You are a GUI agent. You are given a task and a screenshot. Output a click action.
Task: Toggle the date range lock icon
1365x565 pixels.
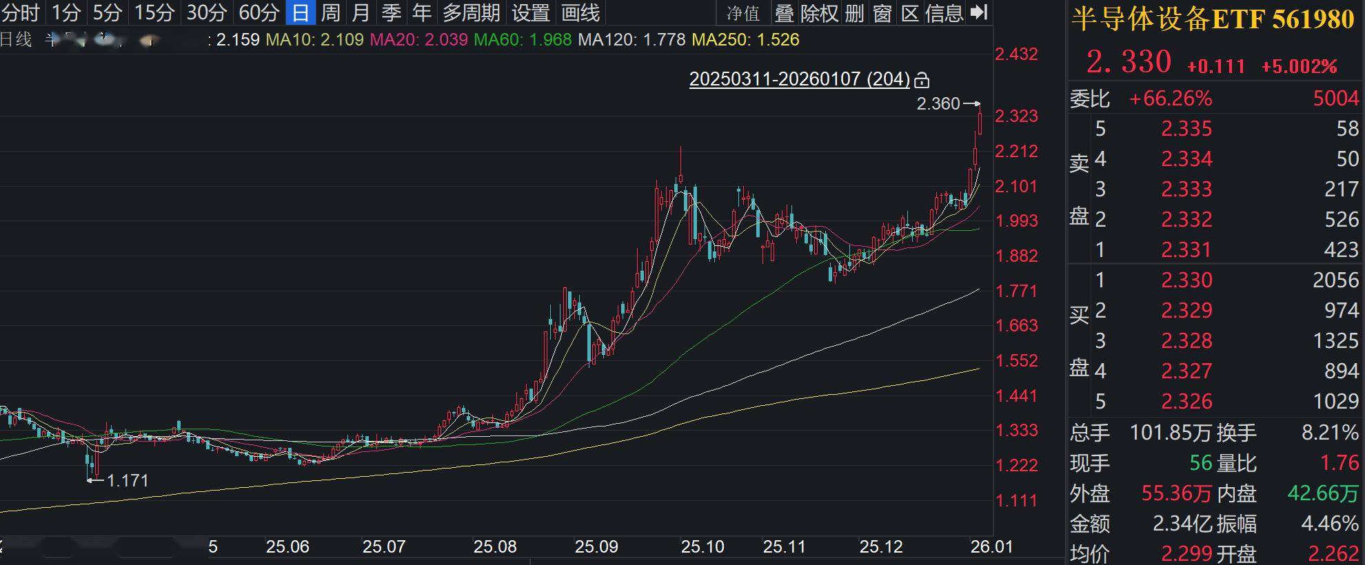point(922,81)
